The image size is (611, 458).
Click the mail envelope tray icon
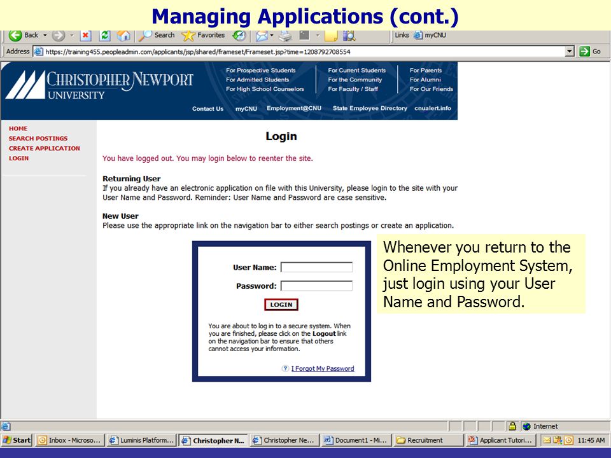[546, 440]
